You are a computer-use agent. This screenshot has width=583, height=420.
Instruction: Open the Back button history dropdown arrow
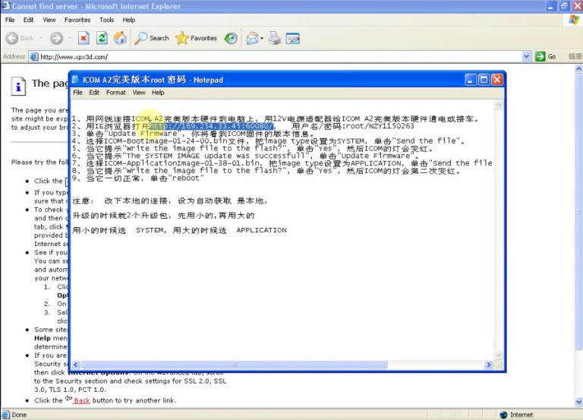tap(40, 38)
